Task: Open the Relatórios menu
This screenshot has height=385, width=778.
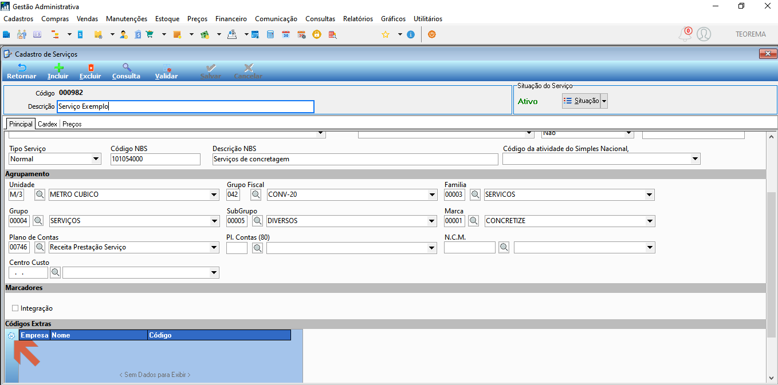Action: (358, 19)
